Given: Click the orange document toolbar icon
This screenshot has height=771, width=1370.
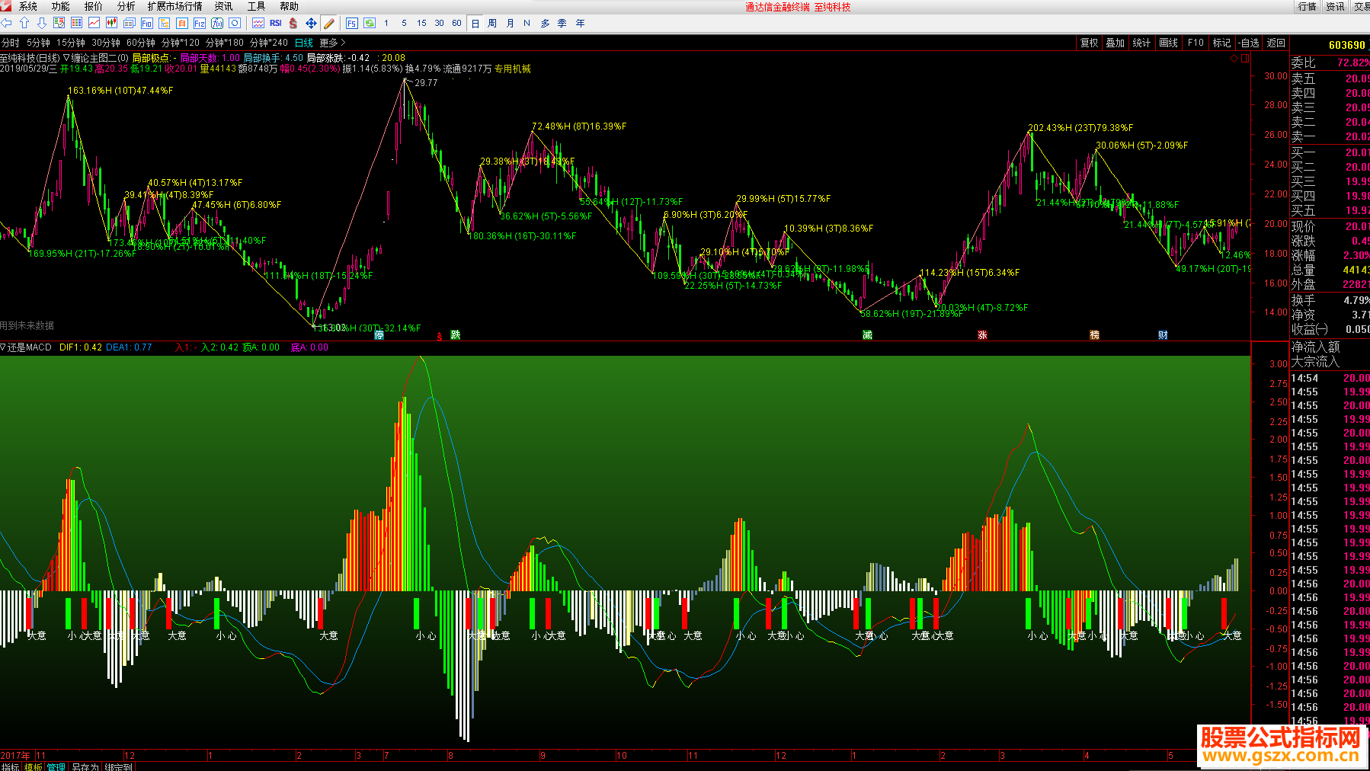Looking at the screenshot, I should click(x=182, y=23).
